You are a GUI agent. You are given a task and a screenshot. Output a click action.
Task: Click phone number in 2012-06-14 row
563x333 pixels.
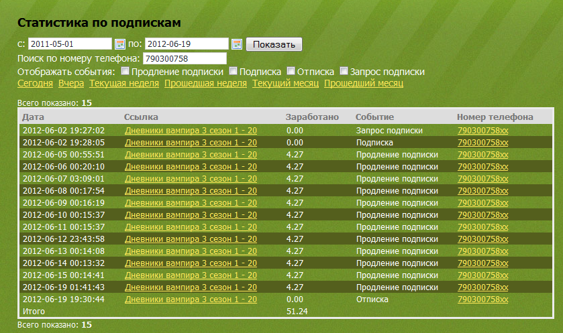(x=483, y=263)
